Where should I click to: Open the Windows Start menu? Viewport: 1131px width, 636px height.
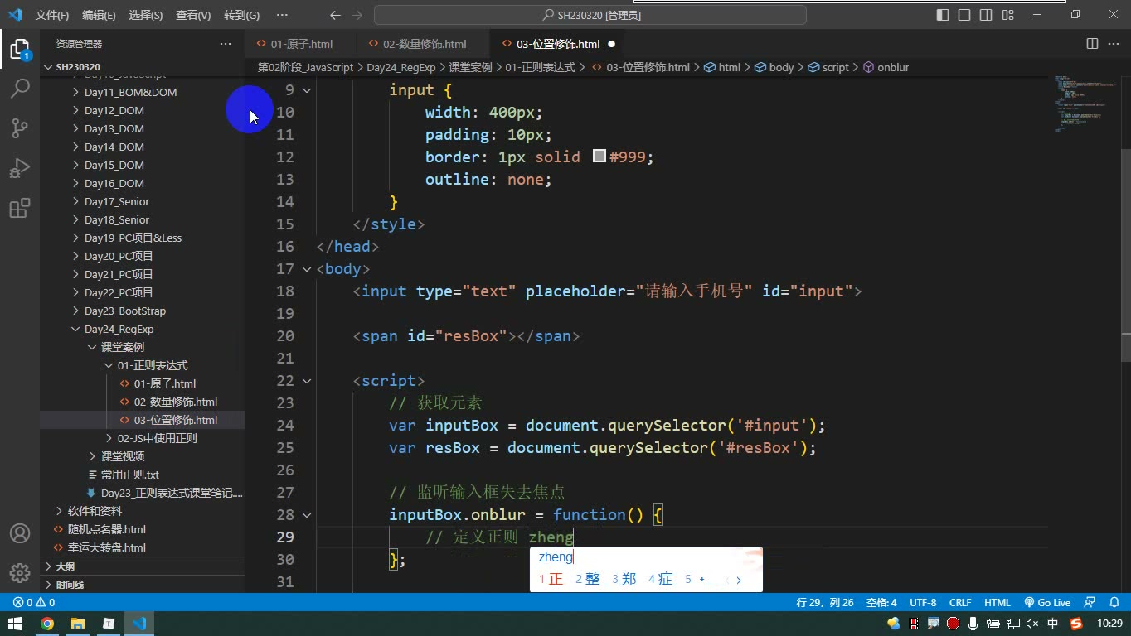pyautogui.click(x=15, y=624)
